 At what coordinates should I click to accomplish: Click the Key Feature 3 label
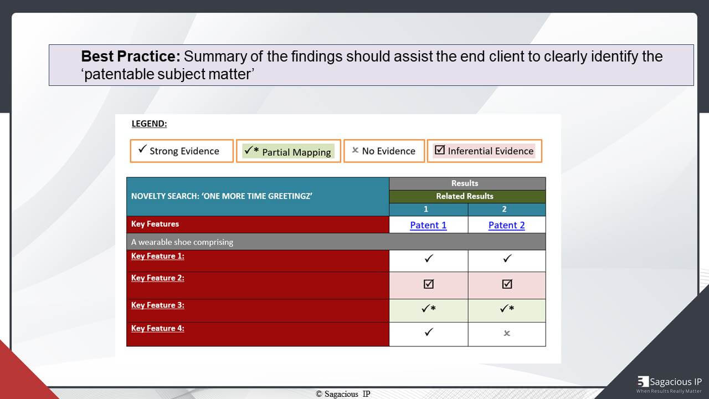(x=158, y=305)
